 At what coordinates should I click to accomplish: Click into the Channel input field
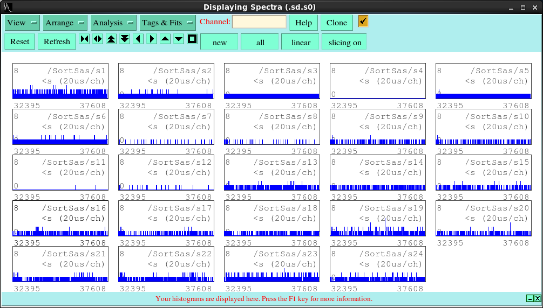click(x=260, y=22)
